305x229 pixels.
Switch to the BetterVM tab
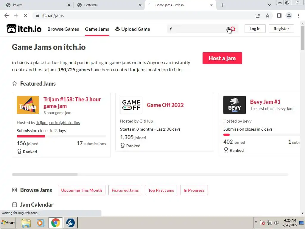tap(109, 5)
